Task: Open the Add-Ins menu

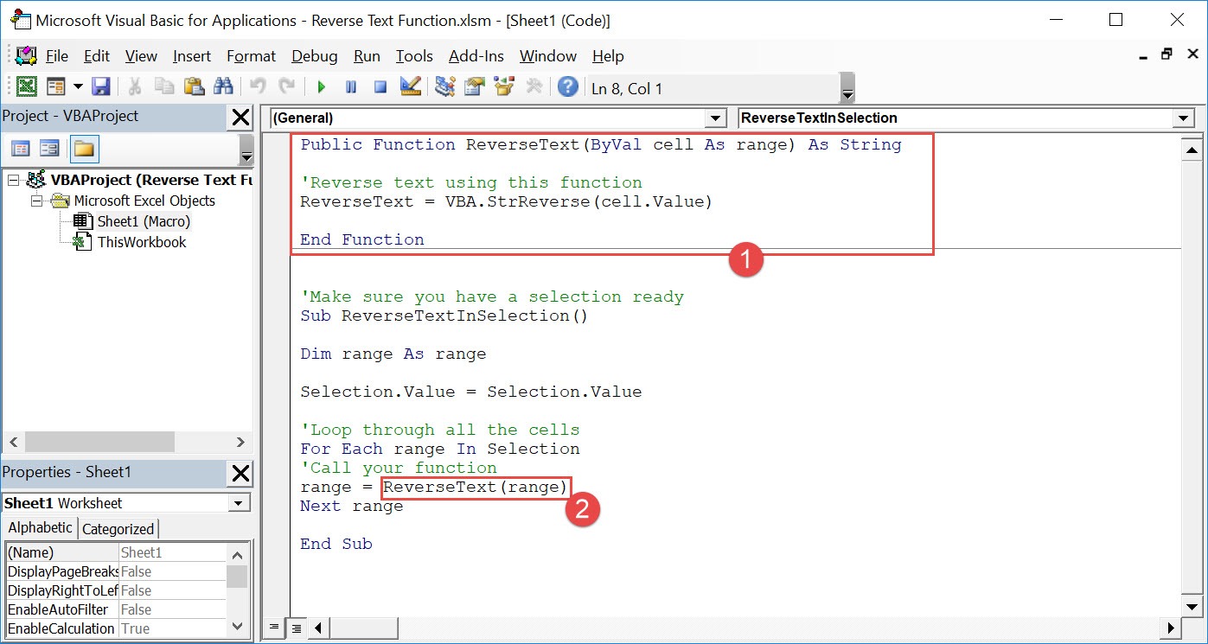Action: point(476,56)
